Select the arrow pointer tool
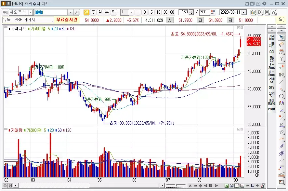Viewport: 288px width, 191px height. 281,37
